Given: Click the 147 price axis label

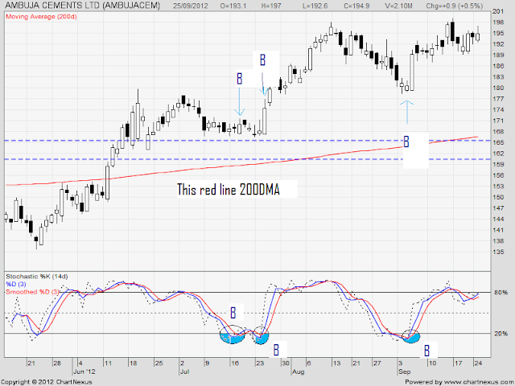Looking at the screenshot, I should (x=498, y=208).
